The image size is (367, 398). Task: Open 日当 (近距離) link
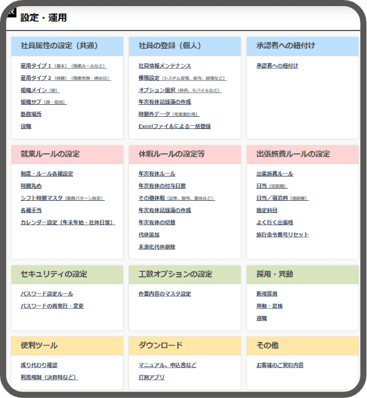pos(272,186)
